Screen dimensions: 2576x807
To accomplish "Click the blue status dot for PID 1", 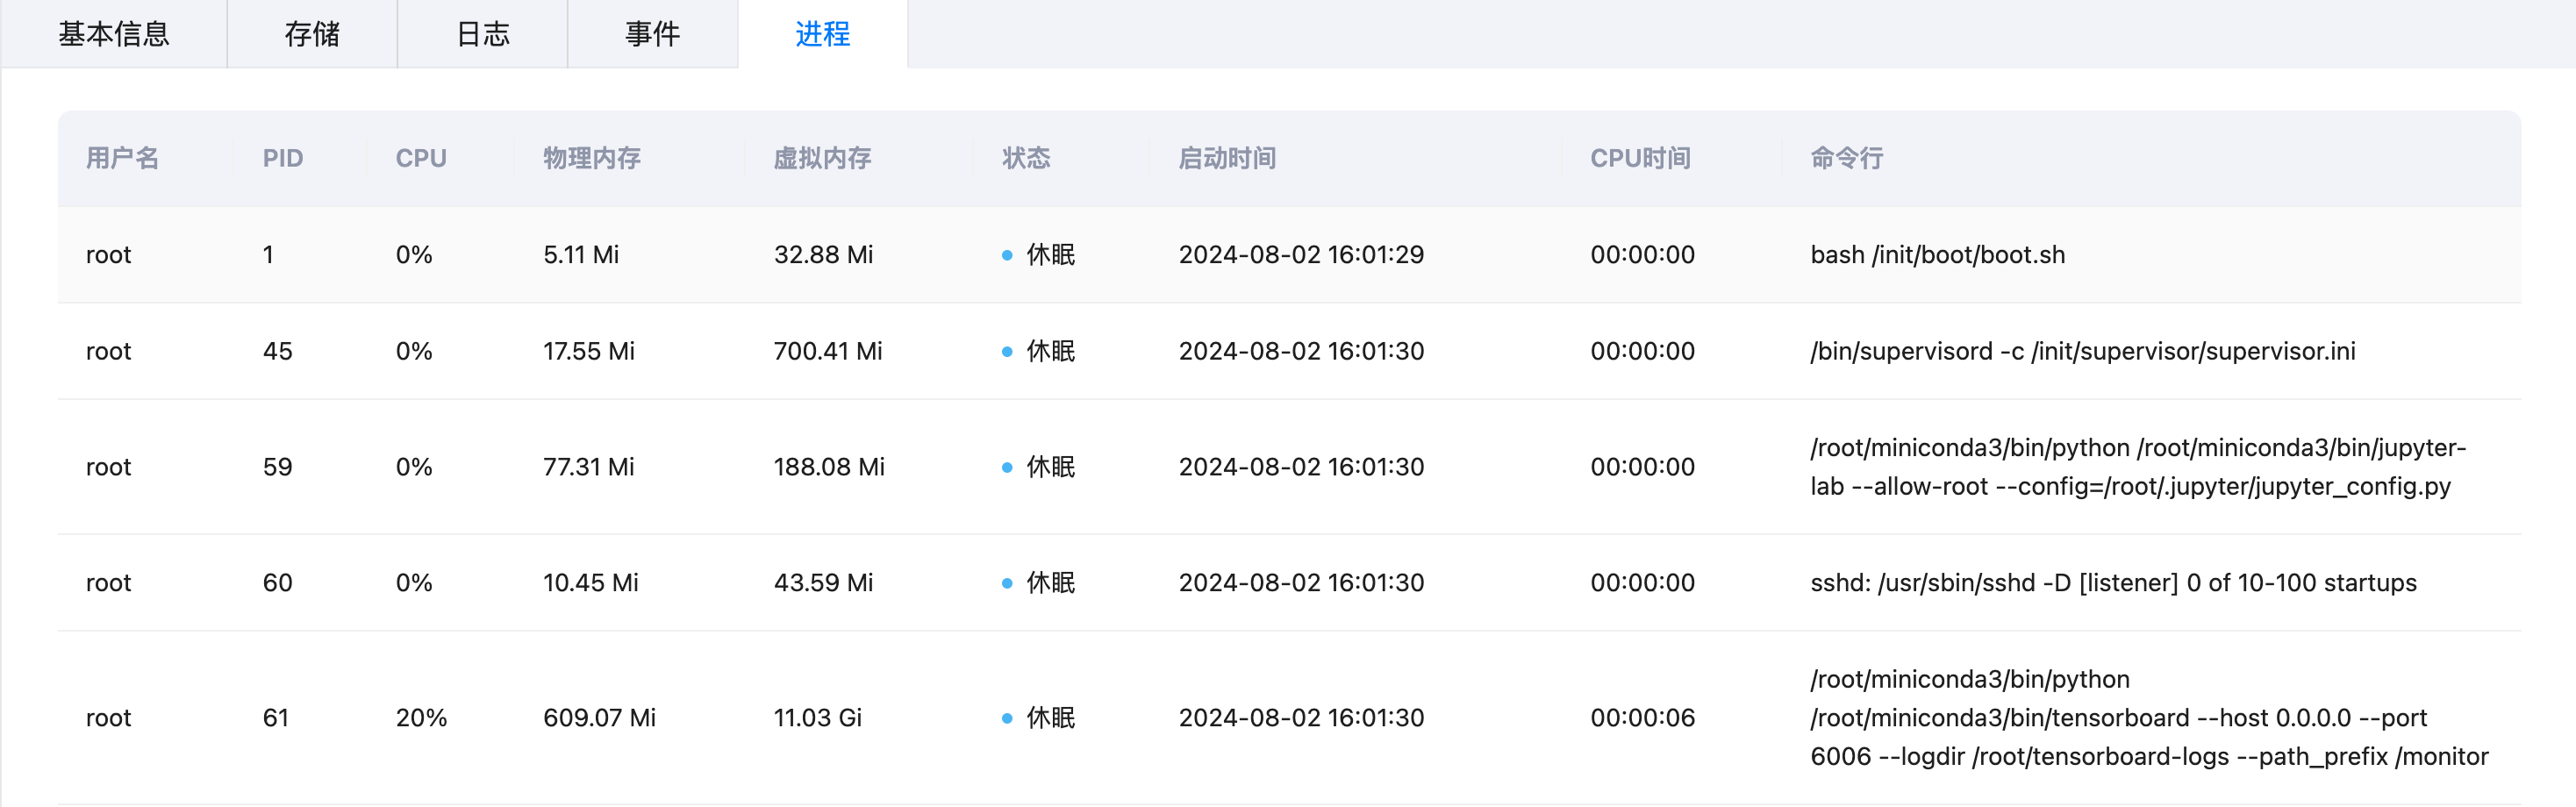I will [x=1007, y=255].
